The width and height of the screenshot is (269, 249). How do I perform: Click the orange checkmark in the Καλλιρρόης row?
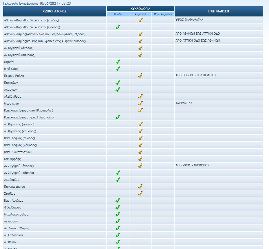point(140,159)
